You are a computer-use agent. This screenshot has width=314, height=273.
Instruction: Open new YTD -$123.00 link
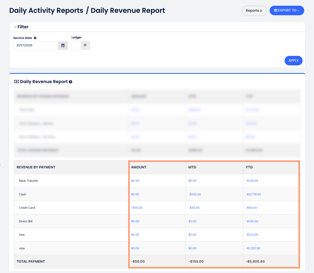pos(252,235)
